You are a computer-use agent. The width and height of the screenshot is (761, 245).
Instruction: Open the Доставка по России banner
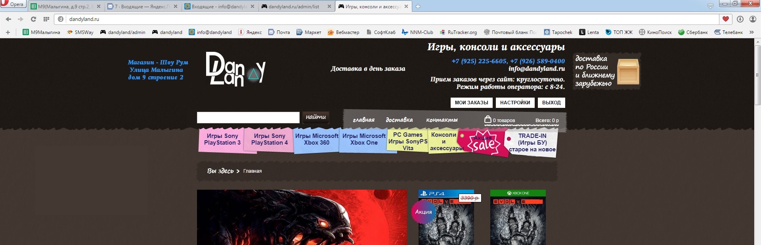pyautogui.click(x=607, y=71)
